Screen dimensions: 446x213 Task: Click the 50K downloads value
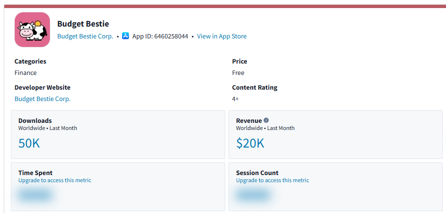pos(29,143)
